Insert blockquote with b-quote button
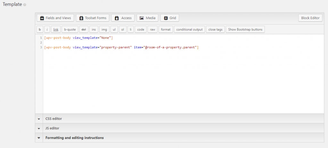328x148 pixels. click(x=70, y=29)
